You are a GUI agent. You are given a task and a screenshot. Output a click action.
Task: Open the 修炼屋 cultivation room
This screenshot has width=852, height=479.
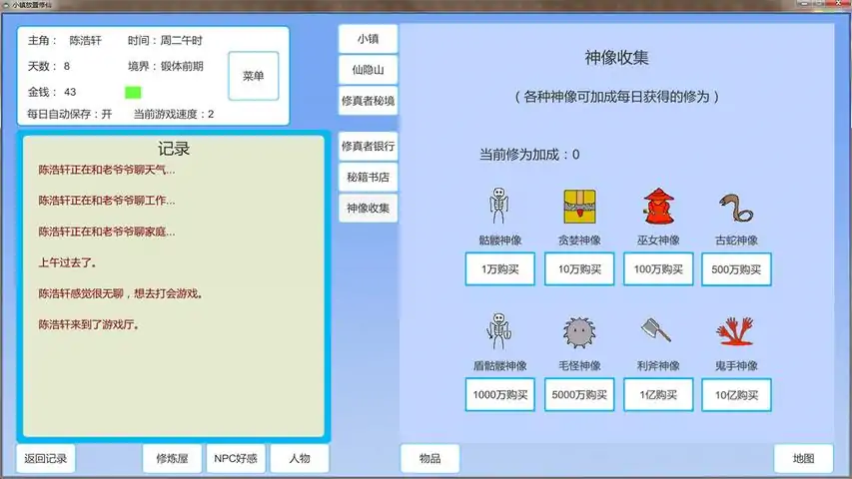point(173,459)
